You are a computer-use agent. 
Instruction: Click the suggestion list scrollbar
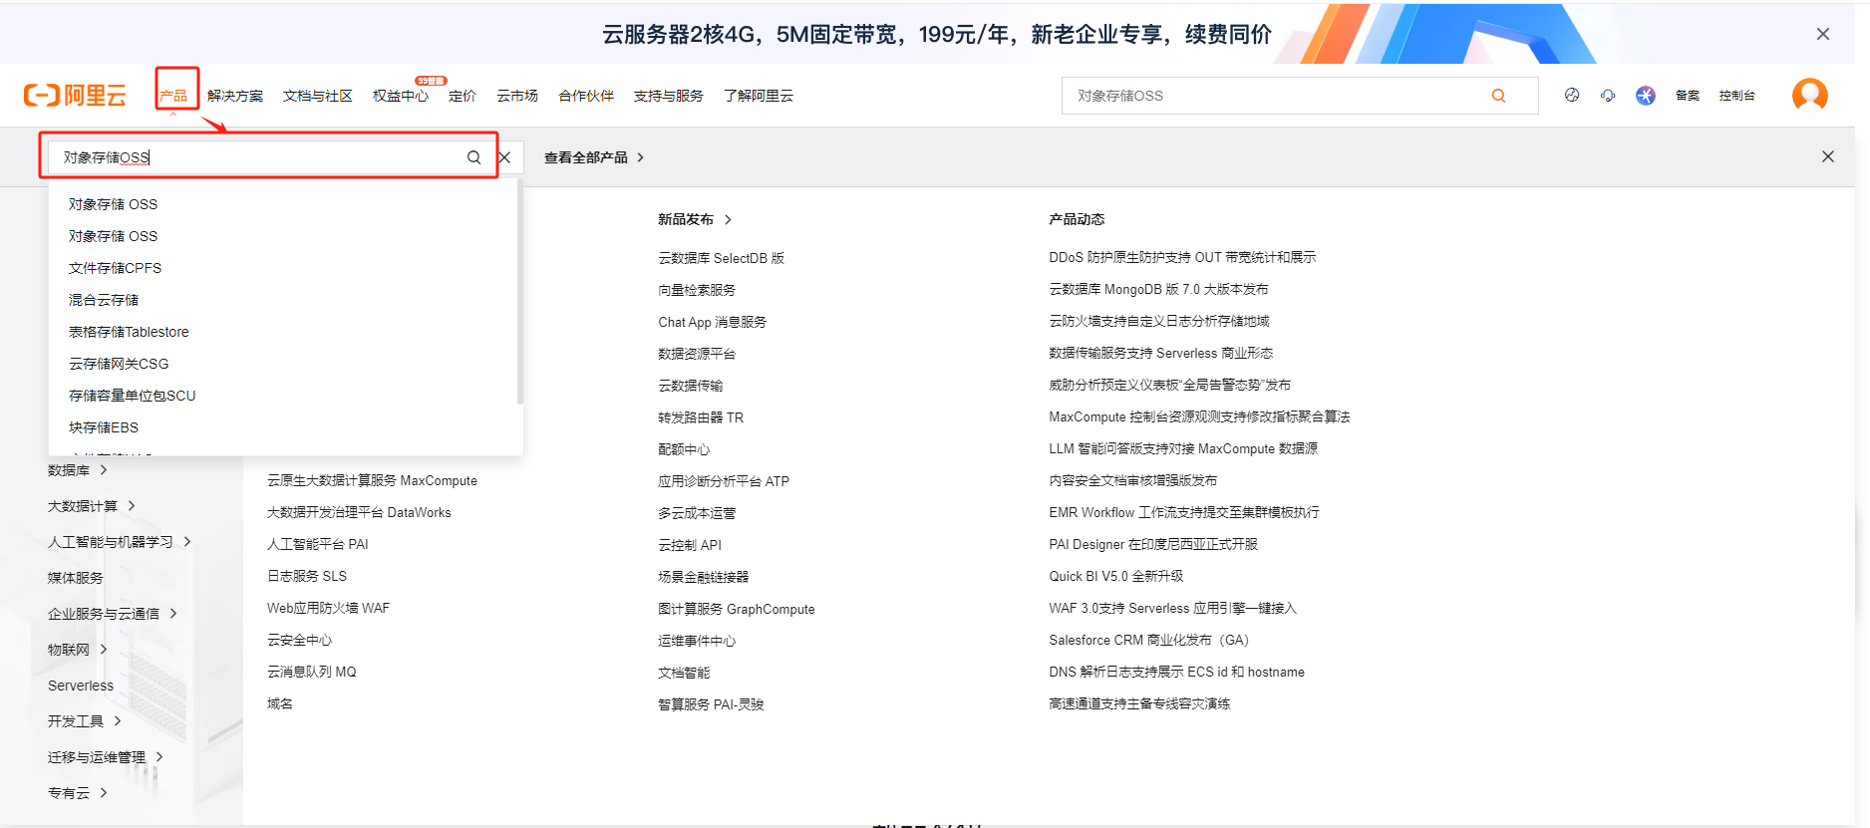click(519, 294)
